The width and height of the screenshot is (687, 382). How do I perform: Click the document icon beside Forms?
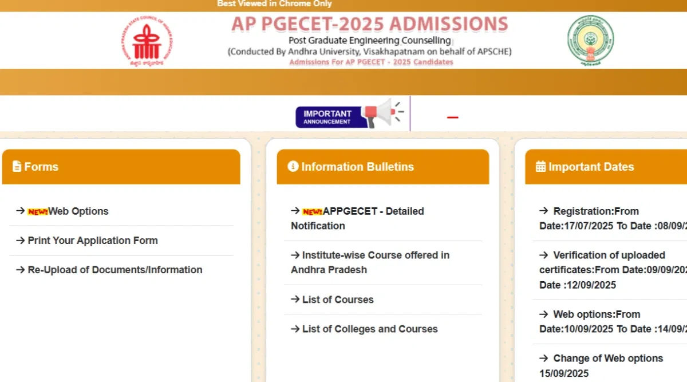pos(17,167)
